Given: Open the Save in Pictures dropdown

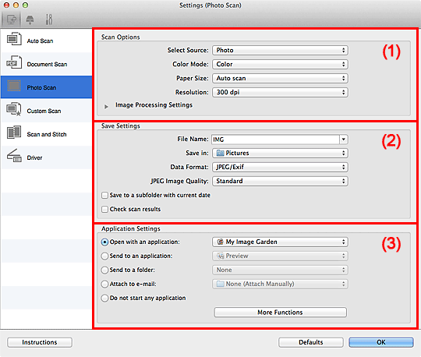Looking at the screenshot, I should click(x=280, y=153).
